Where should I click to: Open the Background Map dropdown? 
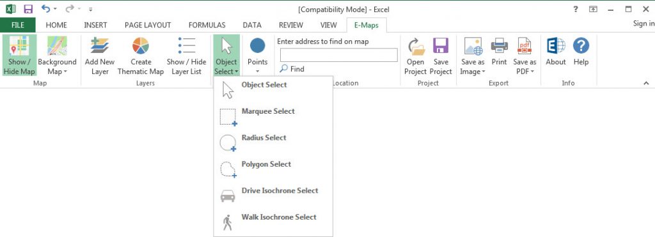[57, 56]
